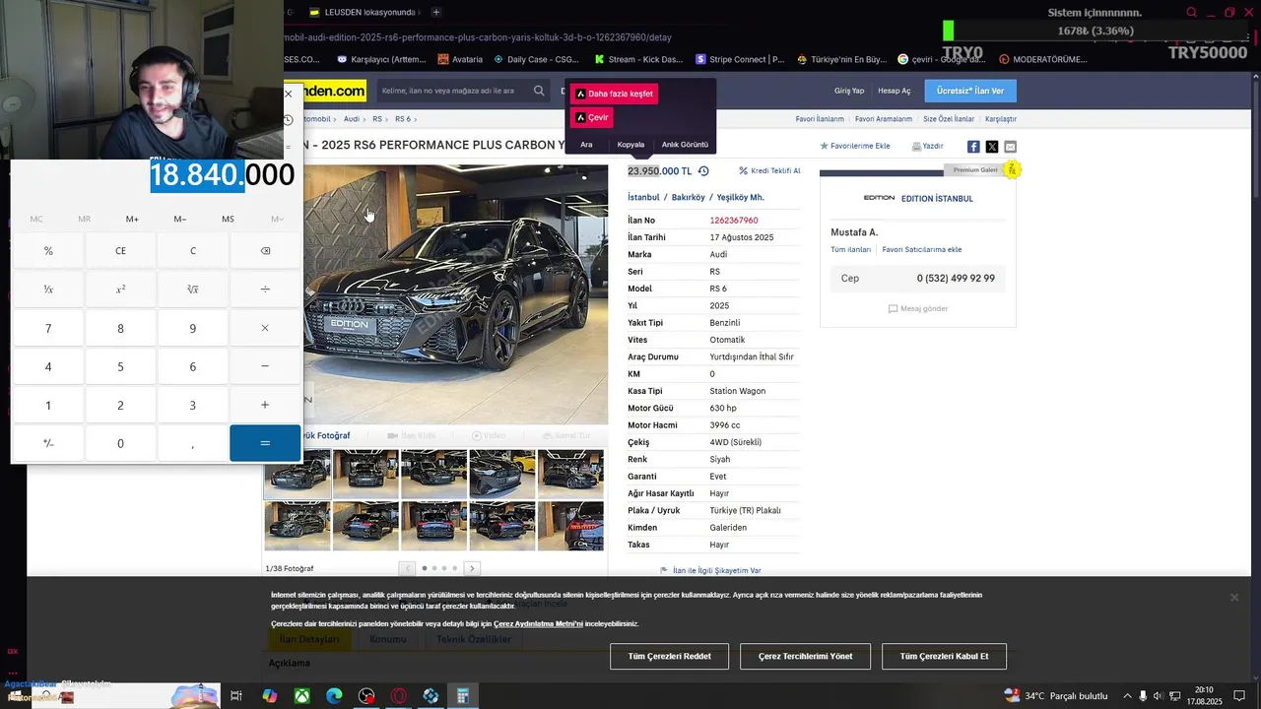This screenshot has height=709, width=1261.
Task: Click the multiply operator in Calculator
Action: point(265,328)
